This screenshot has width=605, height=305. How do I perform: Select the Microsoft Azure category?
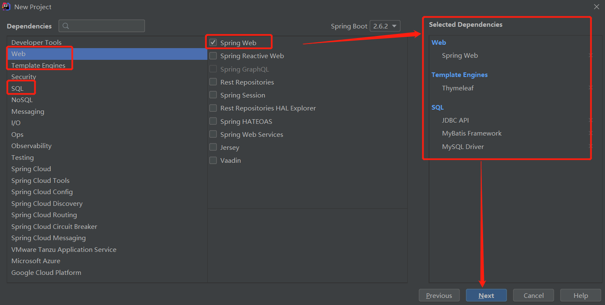click(x=107, y=261)
